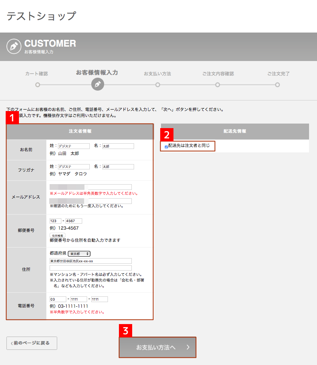317x365 pixels.
Task: Click the カート確認 step circle
Action: point(37,85)
